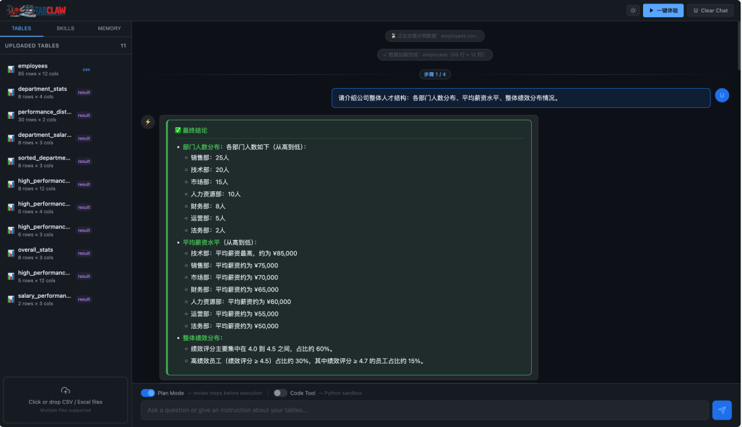Click the overall_stats table chart icon

coord(11,253)
